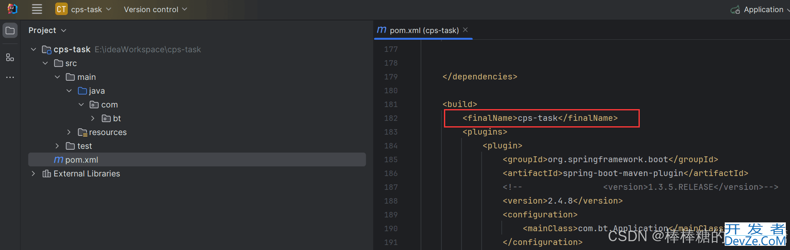790x250 pixels.
Task: Open the cps-task project dropdown
Action: (x=83, y=9)
